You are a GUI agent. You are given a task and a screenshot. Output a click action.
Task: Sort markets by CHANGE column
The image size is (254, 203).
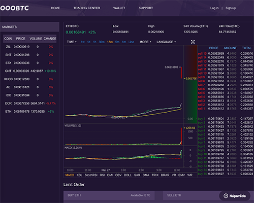(x=50, y=39)
